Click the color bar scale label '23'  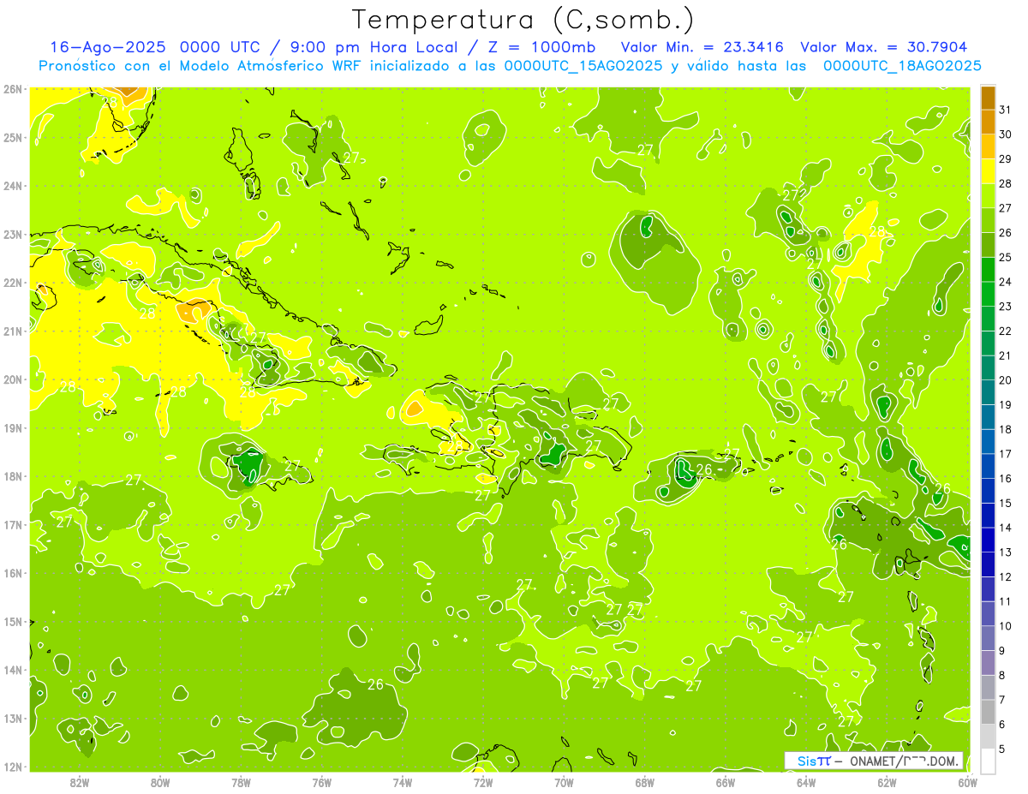(x=1006, y=307)
